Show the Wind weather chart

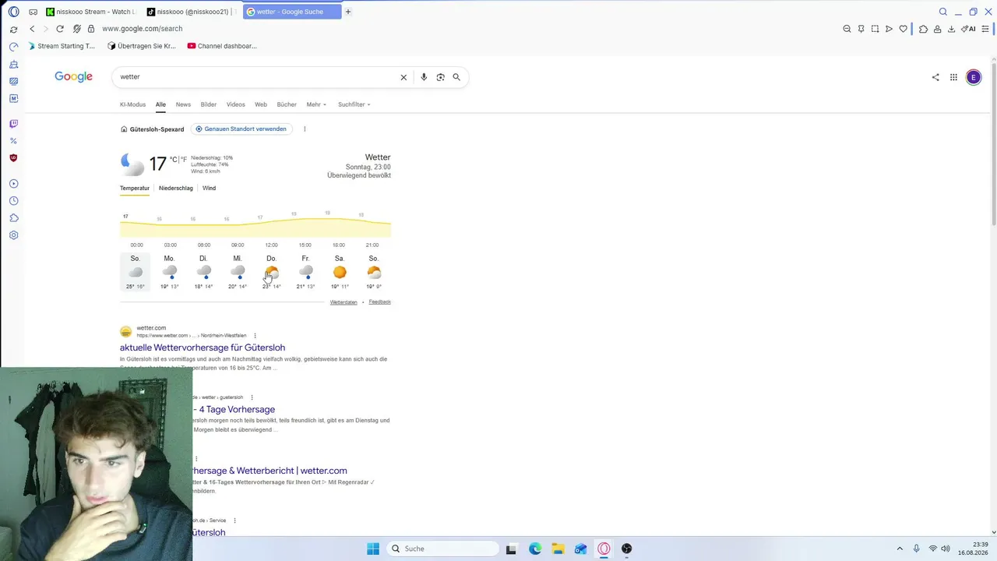click(x=209, y=189)
